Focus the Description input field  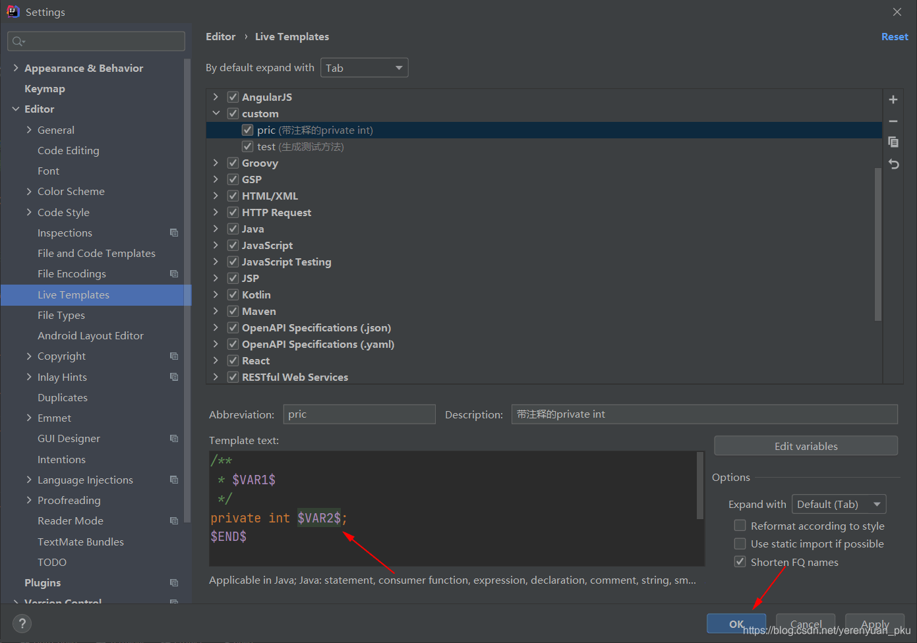pos(704,414)
